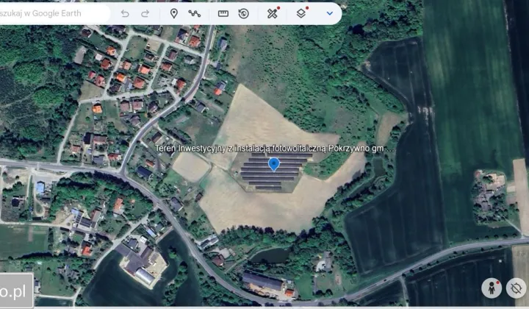Activate Street View pegman
This screenshot has width=529, height=309.
click(492, 288)
